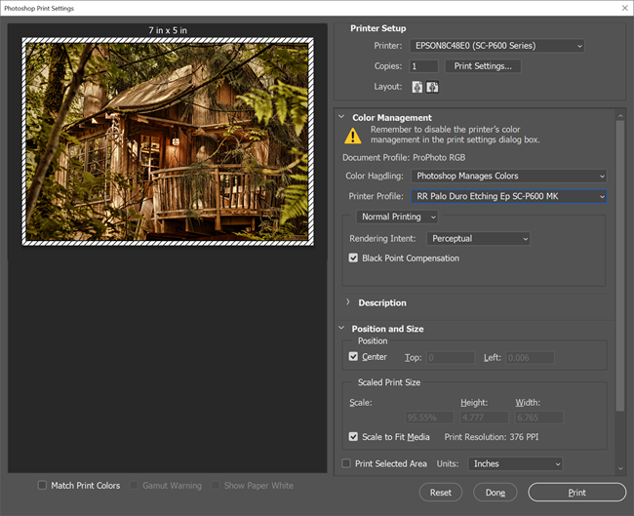This screenshot has width=634, height=516.
Task: Select portrait layout orientation icon
Action: (416, 87)
